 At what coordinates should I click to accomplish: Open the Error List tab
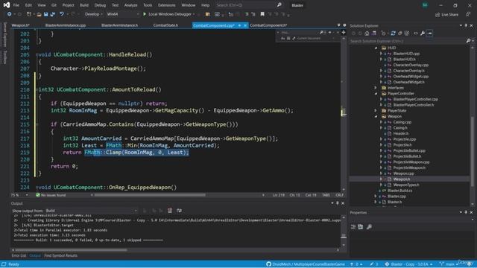coord(19,255)
